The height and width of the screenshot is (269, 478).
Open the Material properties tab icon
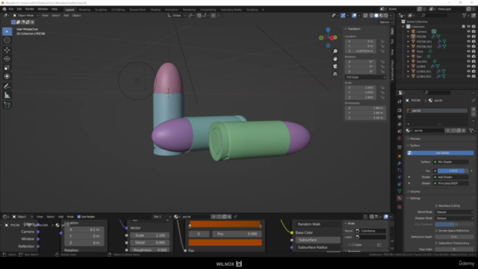(x=400, y=198)
